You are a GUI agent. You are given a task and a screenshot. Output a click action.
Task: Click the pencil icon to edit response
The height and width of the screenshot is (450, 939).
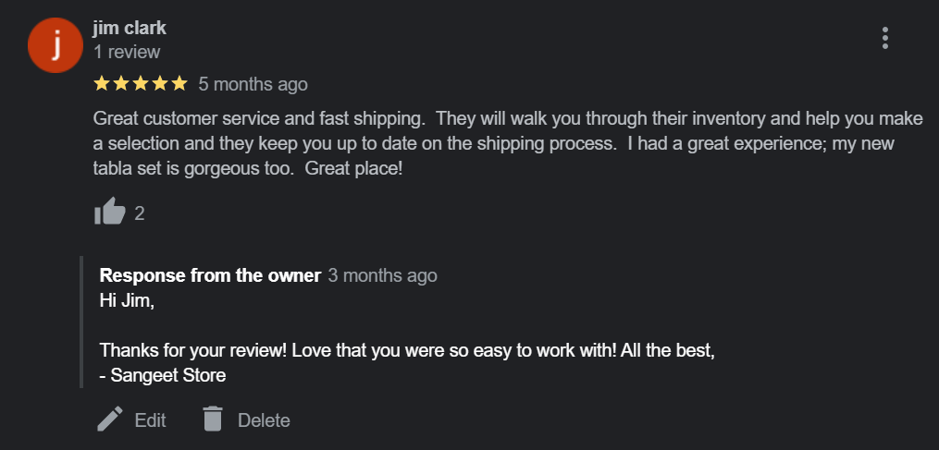110,420
